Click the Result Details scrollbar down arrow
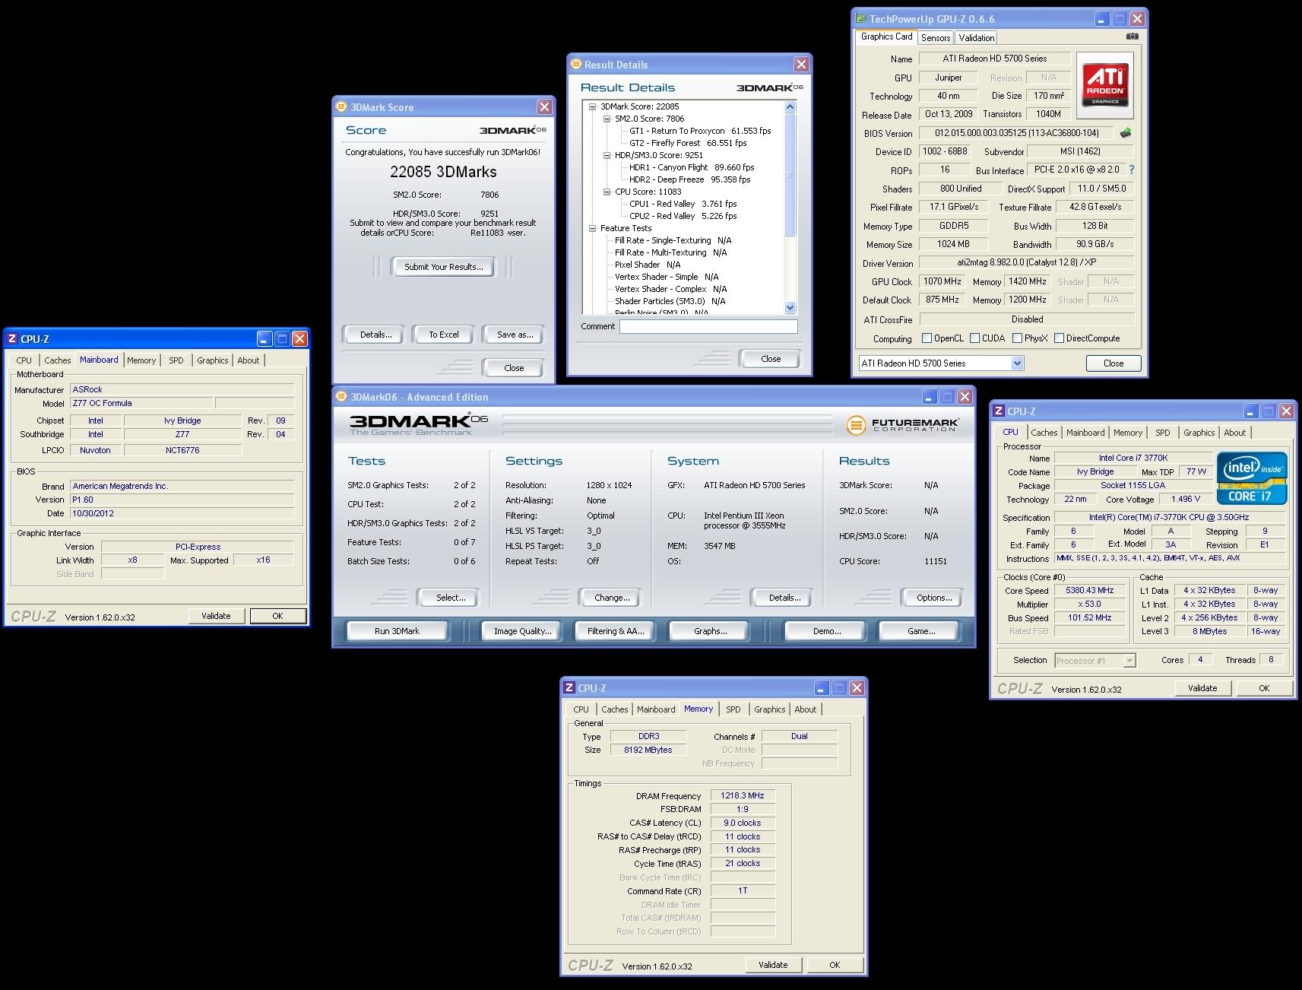1302x990 pixels. 790,308
